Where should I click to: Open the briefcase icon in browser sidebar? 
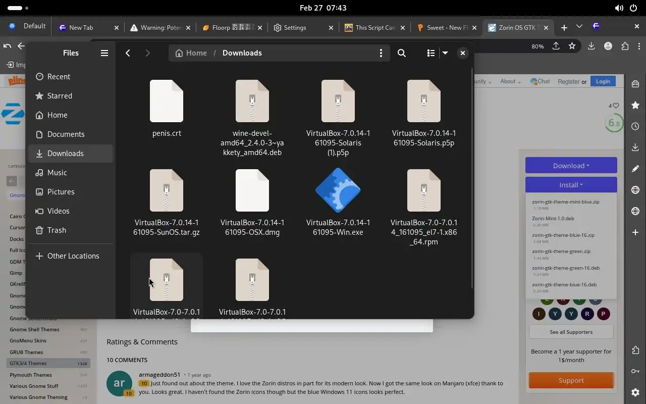click(635, 84)
